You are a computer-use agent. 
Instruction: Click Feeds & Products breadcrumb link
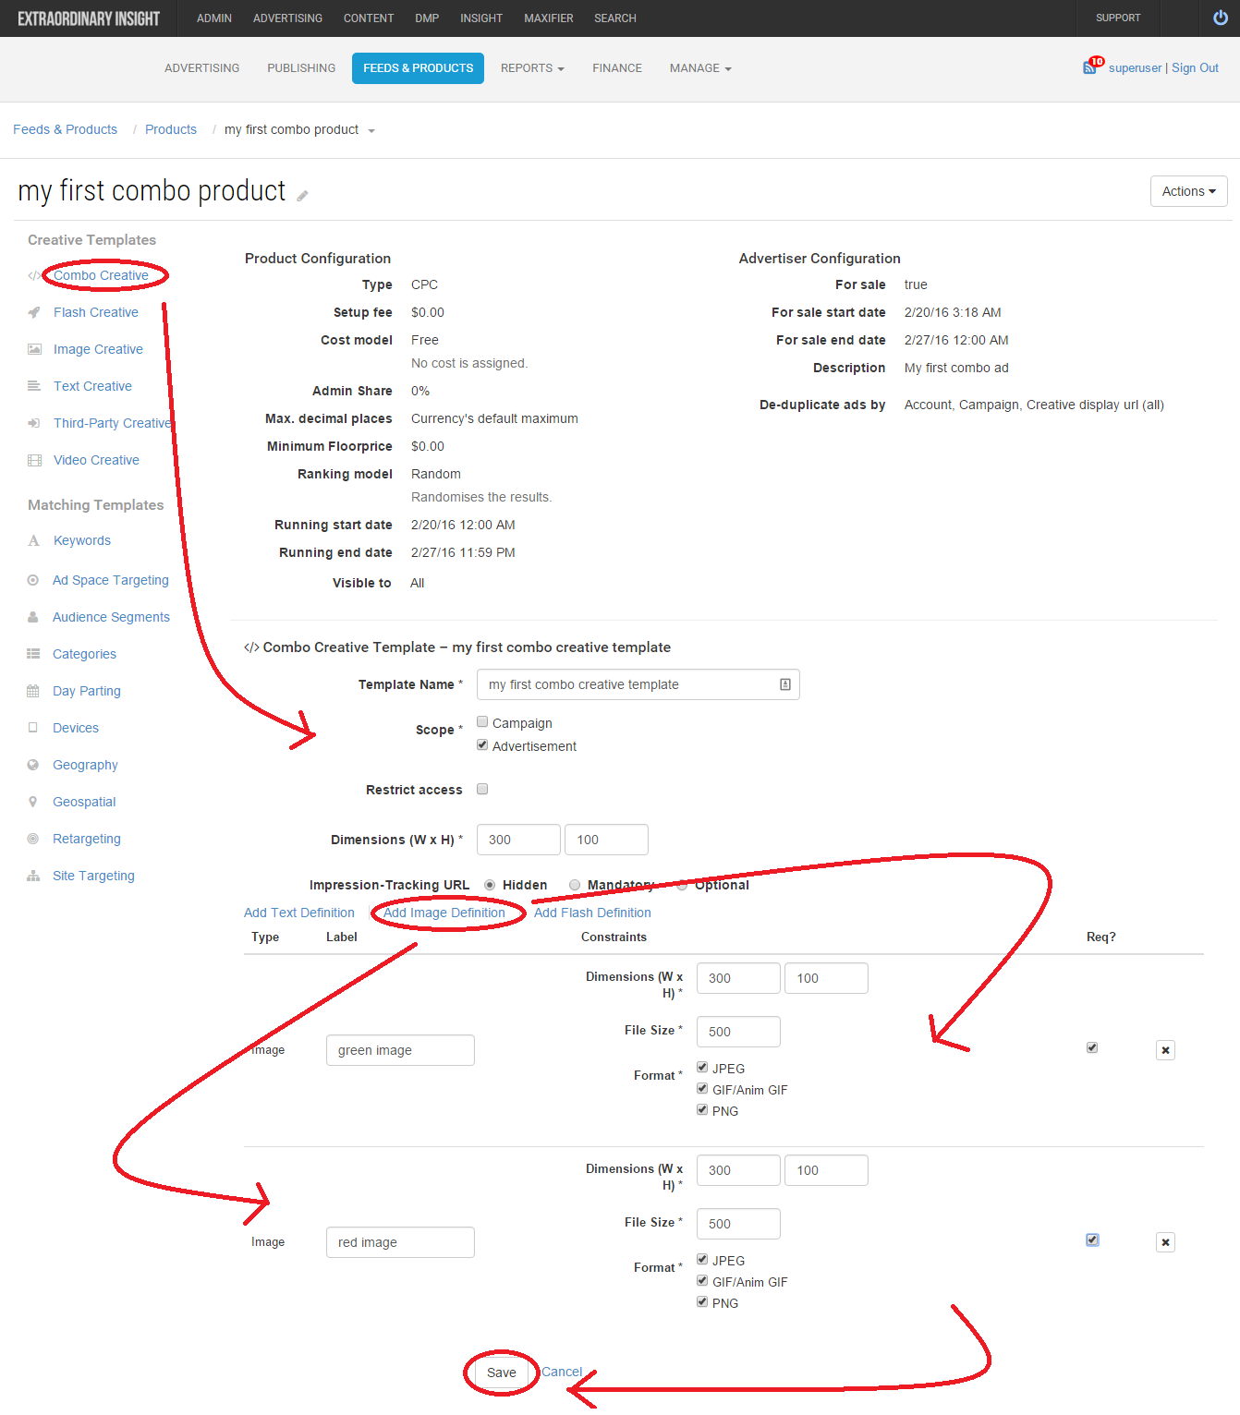click(65, 129)
